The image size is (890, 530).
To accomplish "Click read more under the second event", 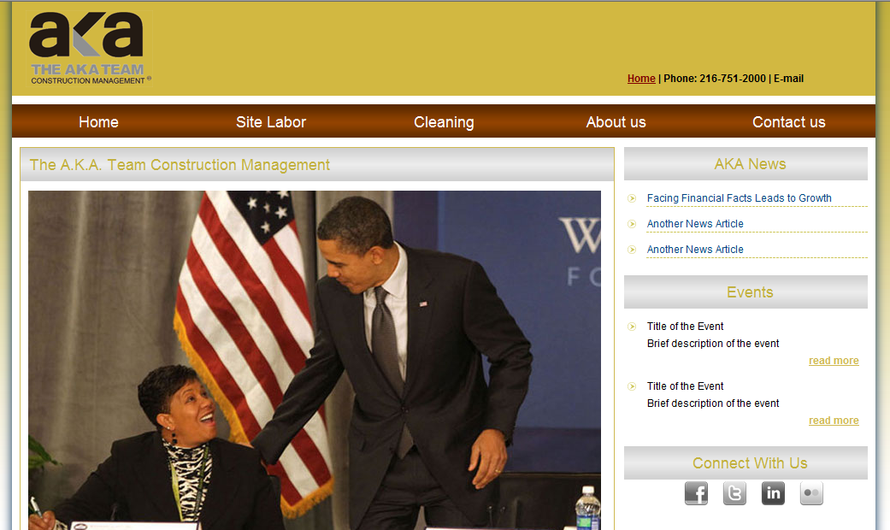I will 833,420.
